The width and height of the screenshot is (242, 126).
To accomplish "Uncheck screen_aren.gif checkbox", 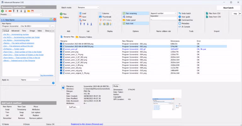I will tap(61, 49).
